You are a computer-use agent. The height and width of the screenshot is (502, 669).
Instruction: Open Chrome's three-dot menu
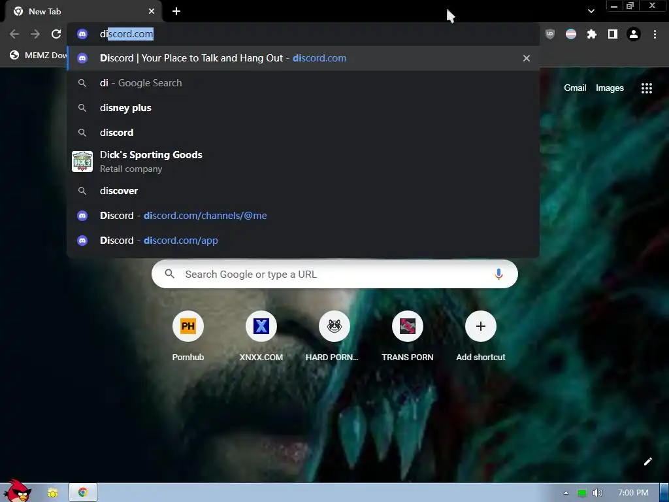click(x=655, y=34)
